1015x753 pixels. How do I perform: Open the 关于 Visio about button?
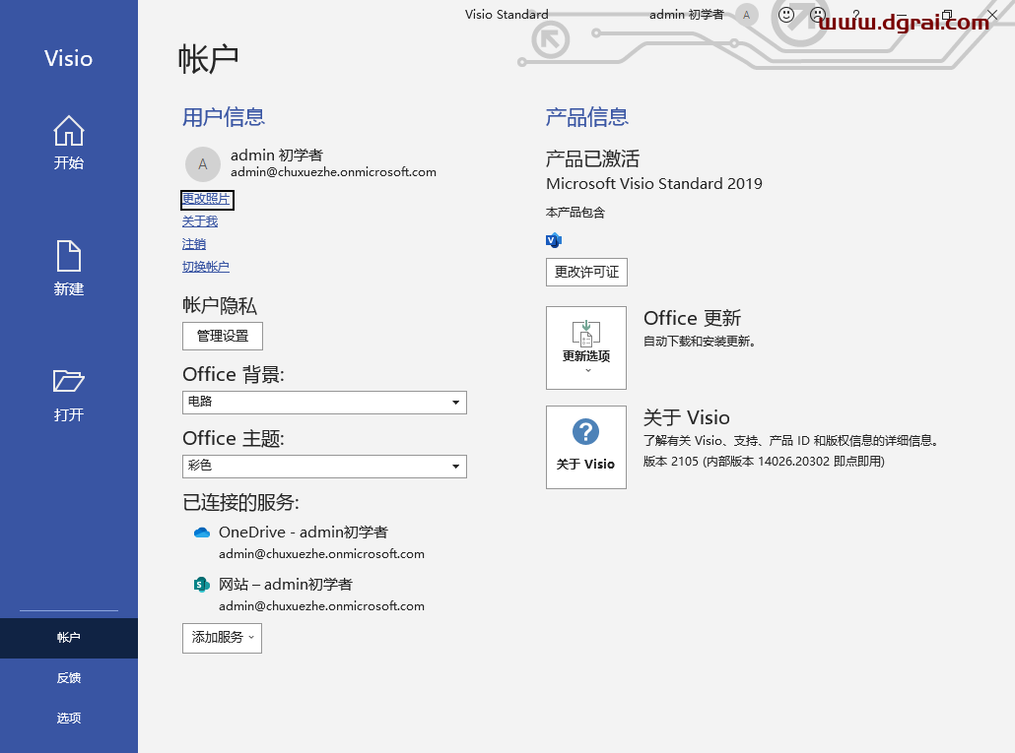pyautogui.click(x=585, y=447)
